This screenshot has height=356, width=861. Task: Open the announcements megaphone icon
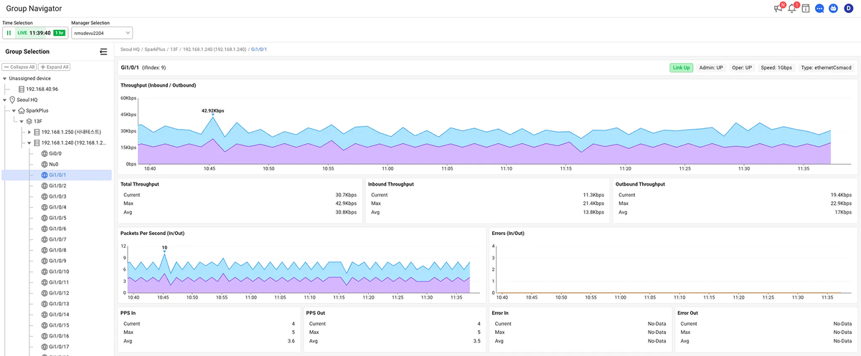pos(778,9)
